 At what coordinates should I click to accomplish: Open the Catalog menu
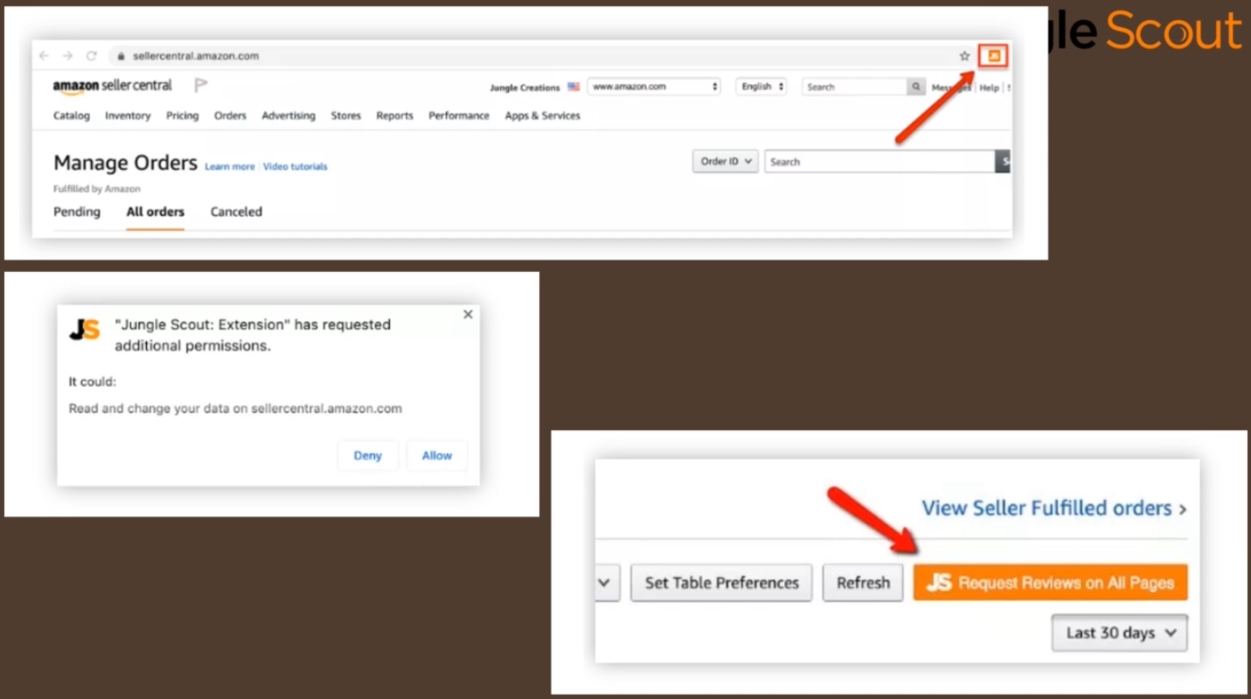click(x=72, y=115)
